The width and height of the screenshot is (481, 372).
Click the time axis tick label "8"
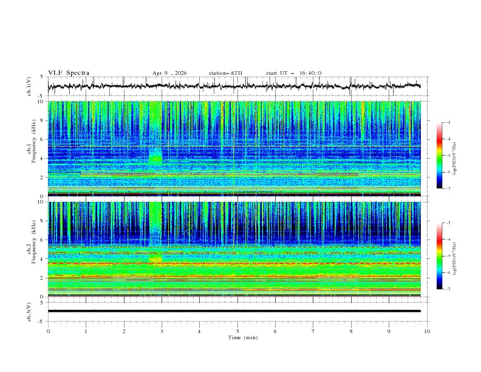pyautogui.click(x=351, y=331)
